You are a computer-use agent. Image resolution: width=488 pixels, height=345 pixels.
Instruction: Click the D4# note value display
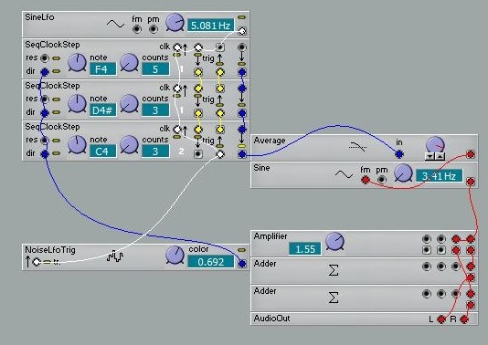point(102,110)
